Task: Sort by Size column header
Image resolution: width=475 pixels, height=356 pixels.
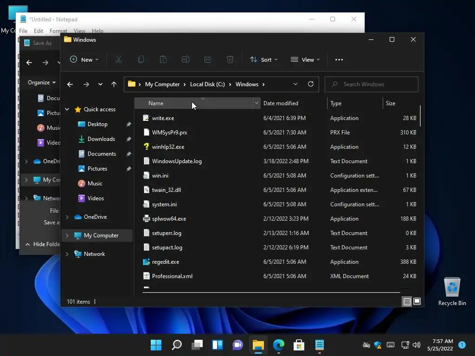Action: (400, 103)
